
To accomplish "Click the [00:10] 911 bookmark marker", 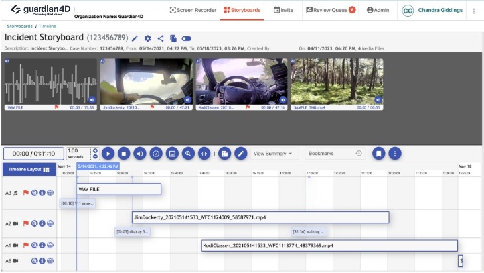I will pyautogui.click(x=77, y=203).
